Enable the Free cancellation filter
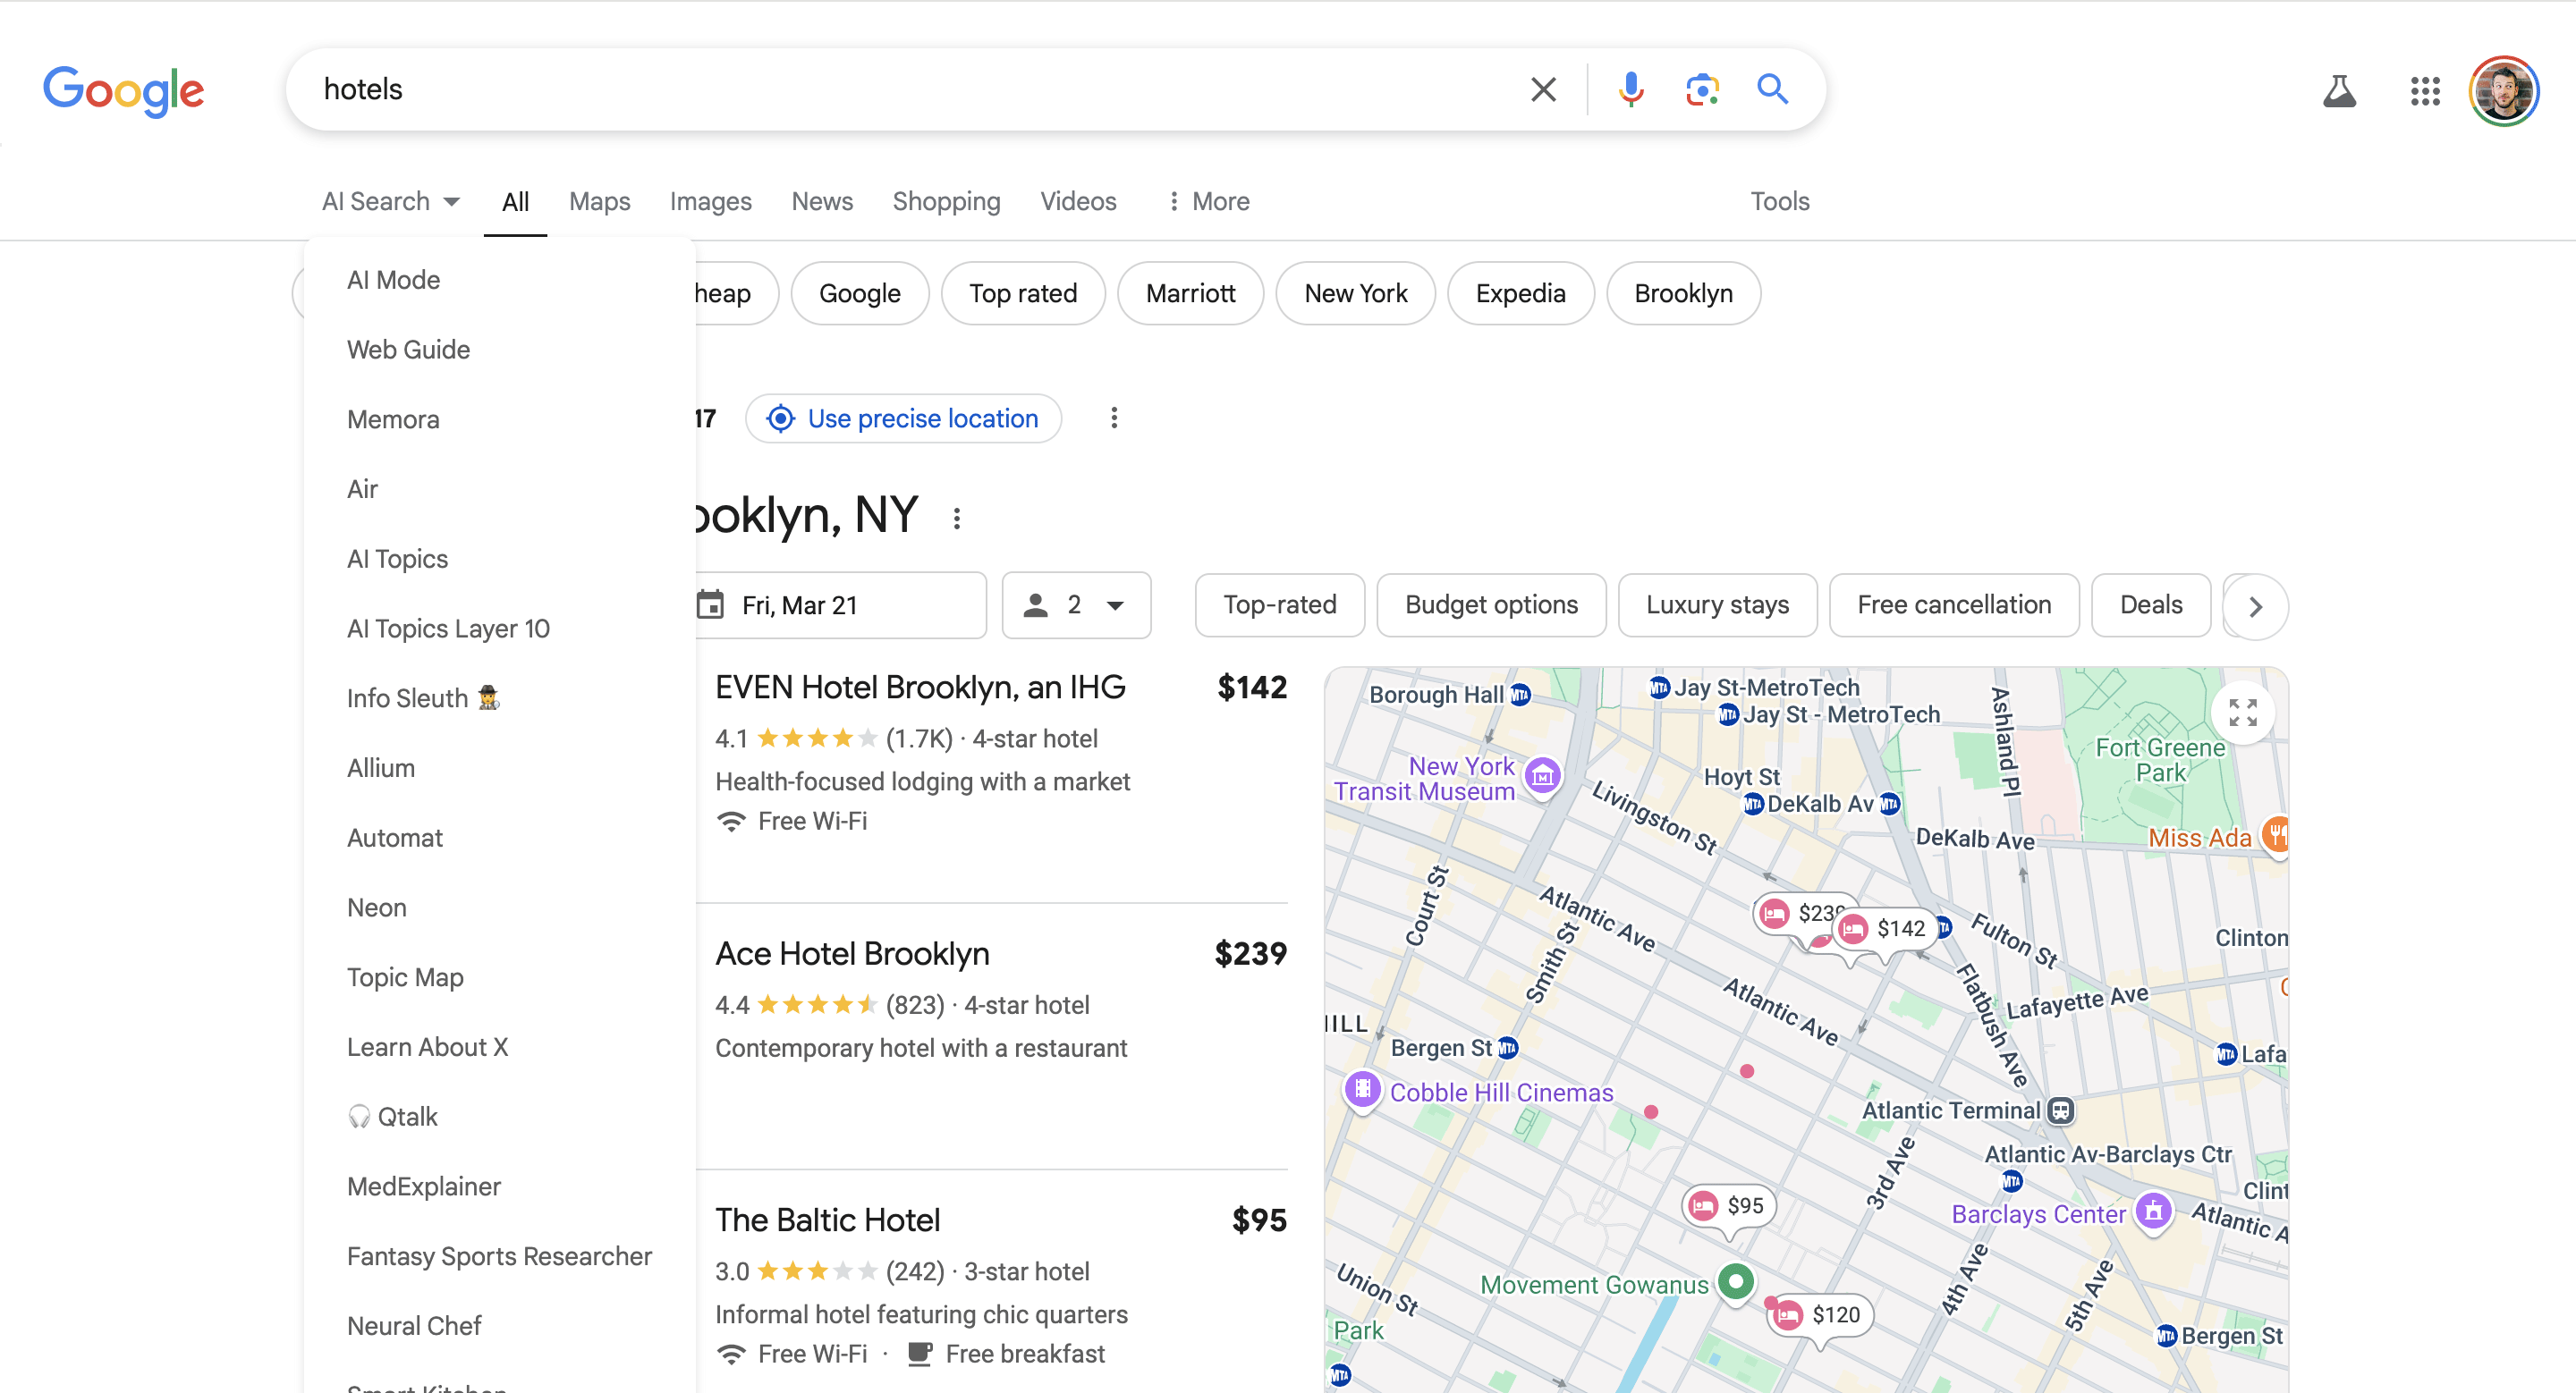This screenshot has width=2576, height=1393. click(x=1954, y=604)
